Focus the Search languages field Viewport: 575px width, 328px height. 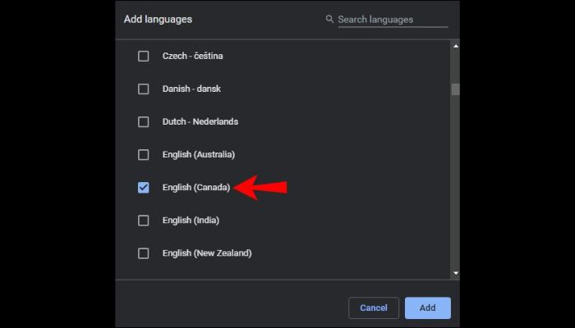tap(393, 20)
